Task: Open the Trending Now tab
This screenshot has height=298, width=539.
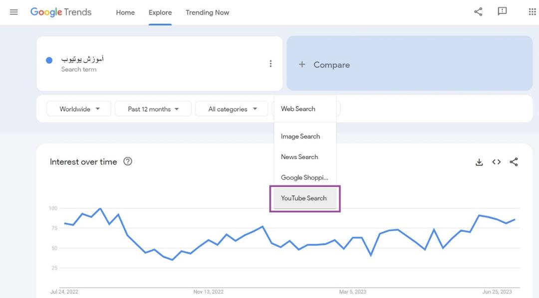Action: click(207, 12)
